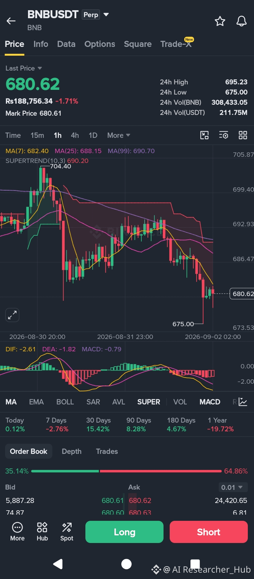Image resolution: width=254 pixels, height=579 pixels.
Task: Tap the red Short button
Action: (x=209, y=532)
